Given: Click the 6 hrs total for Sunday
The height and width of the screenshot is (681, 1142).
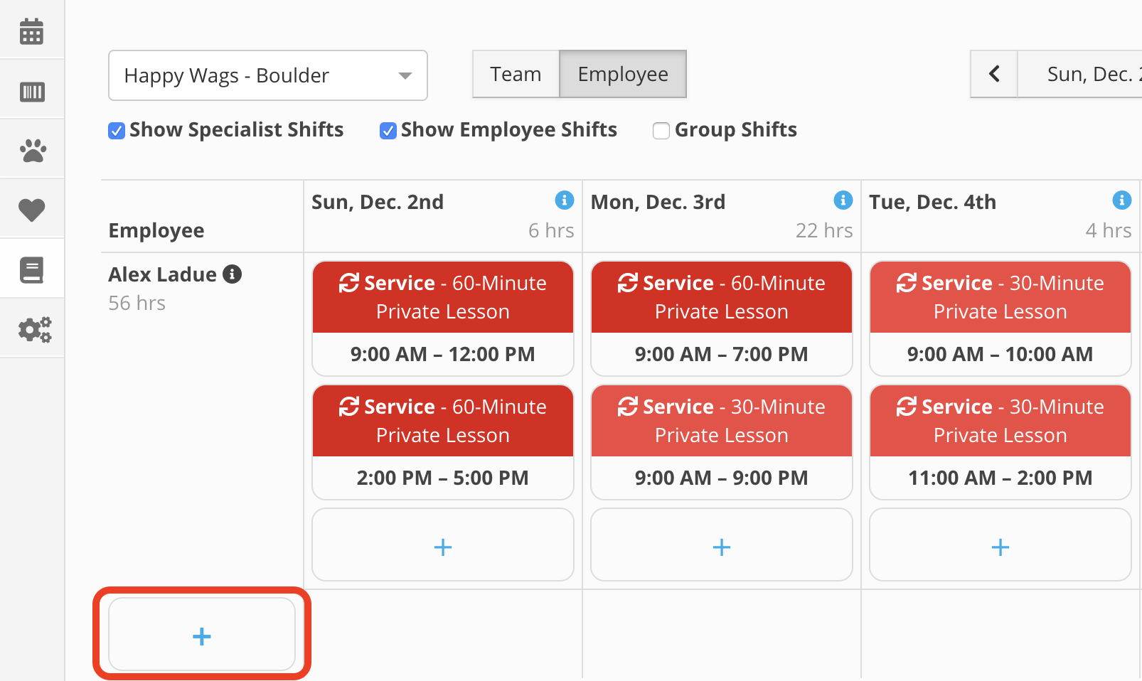Looking at the screenshot, I should click(x=551, y=230).
